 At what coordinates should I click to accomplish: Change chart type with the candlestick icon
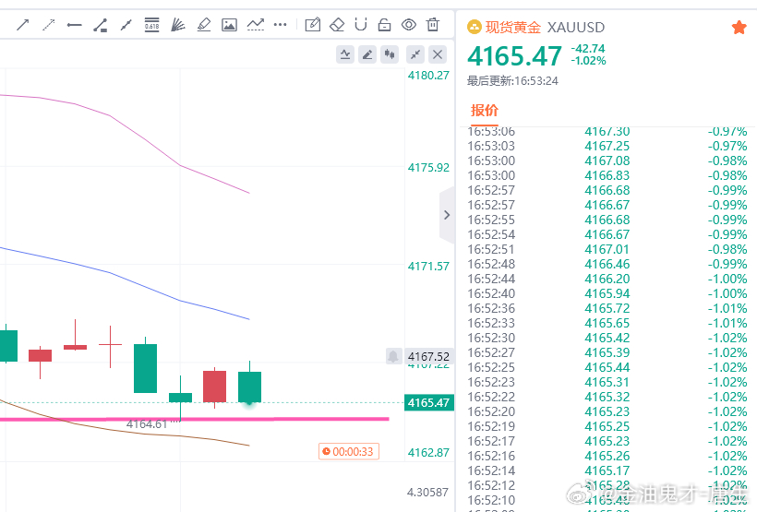[390, 54]
